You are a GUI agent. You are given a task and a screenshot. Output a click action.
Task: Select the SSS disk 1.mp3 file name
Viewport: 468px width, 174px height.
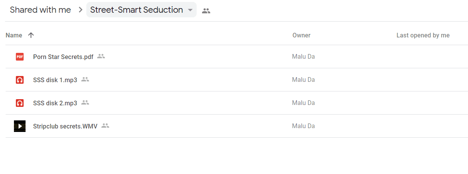[x=55, y=80]
